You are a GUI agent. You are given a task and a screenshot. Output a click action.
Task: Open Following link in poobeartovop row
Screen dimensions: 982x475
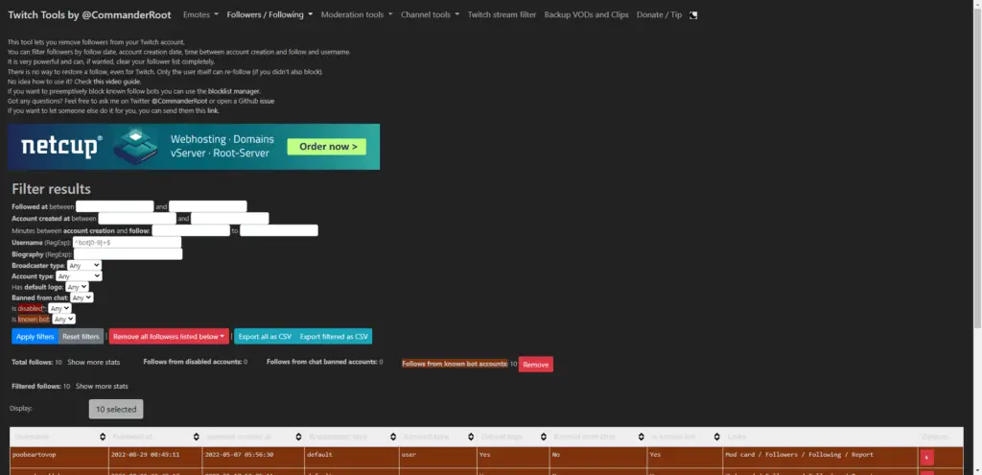point(826,454)
